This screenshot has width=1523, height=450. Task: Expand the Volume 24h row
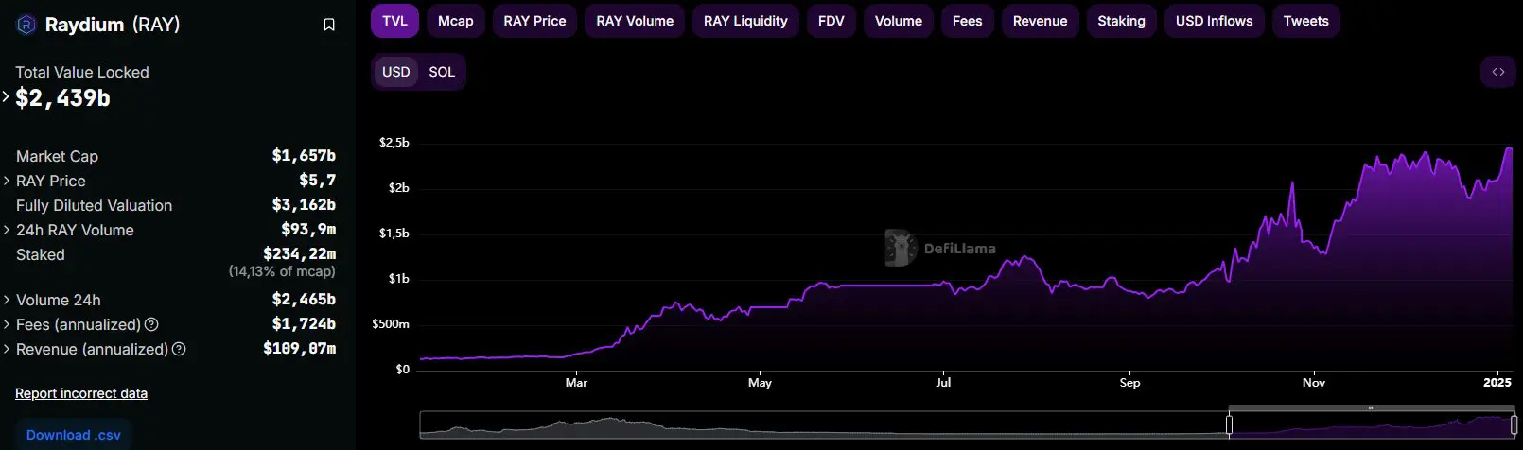point(7,300)
